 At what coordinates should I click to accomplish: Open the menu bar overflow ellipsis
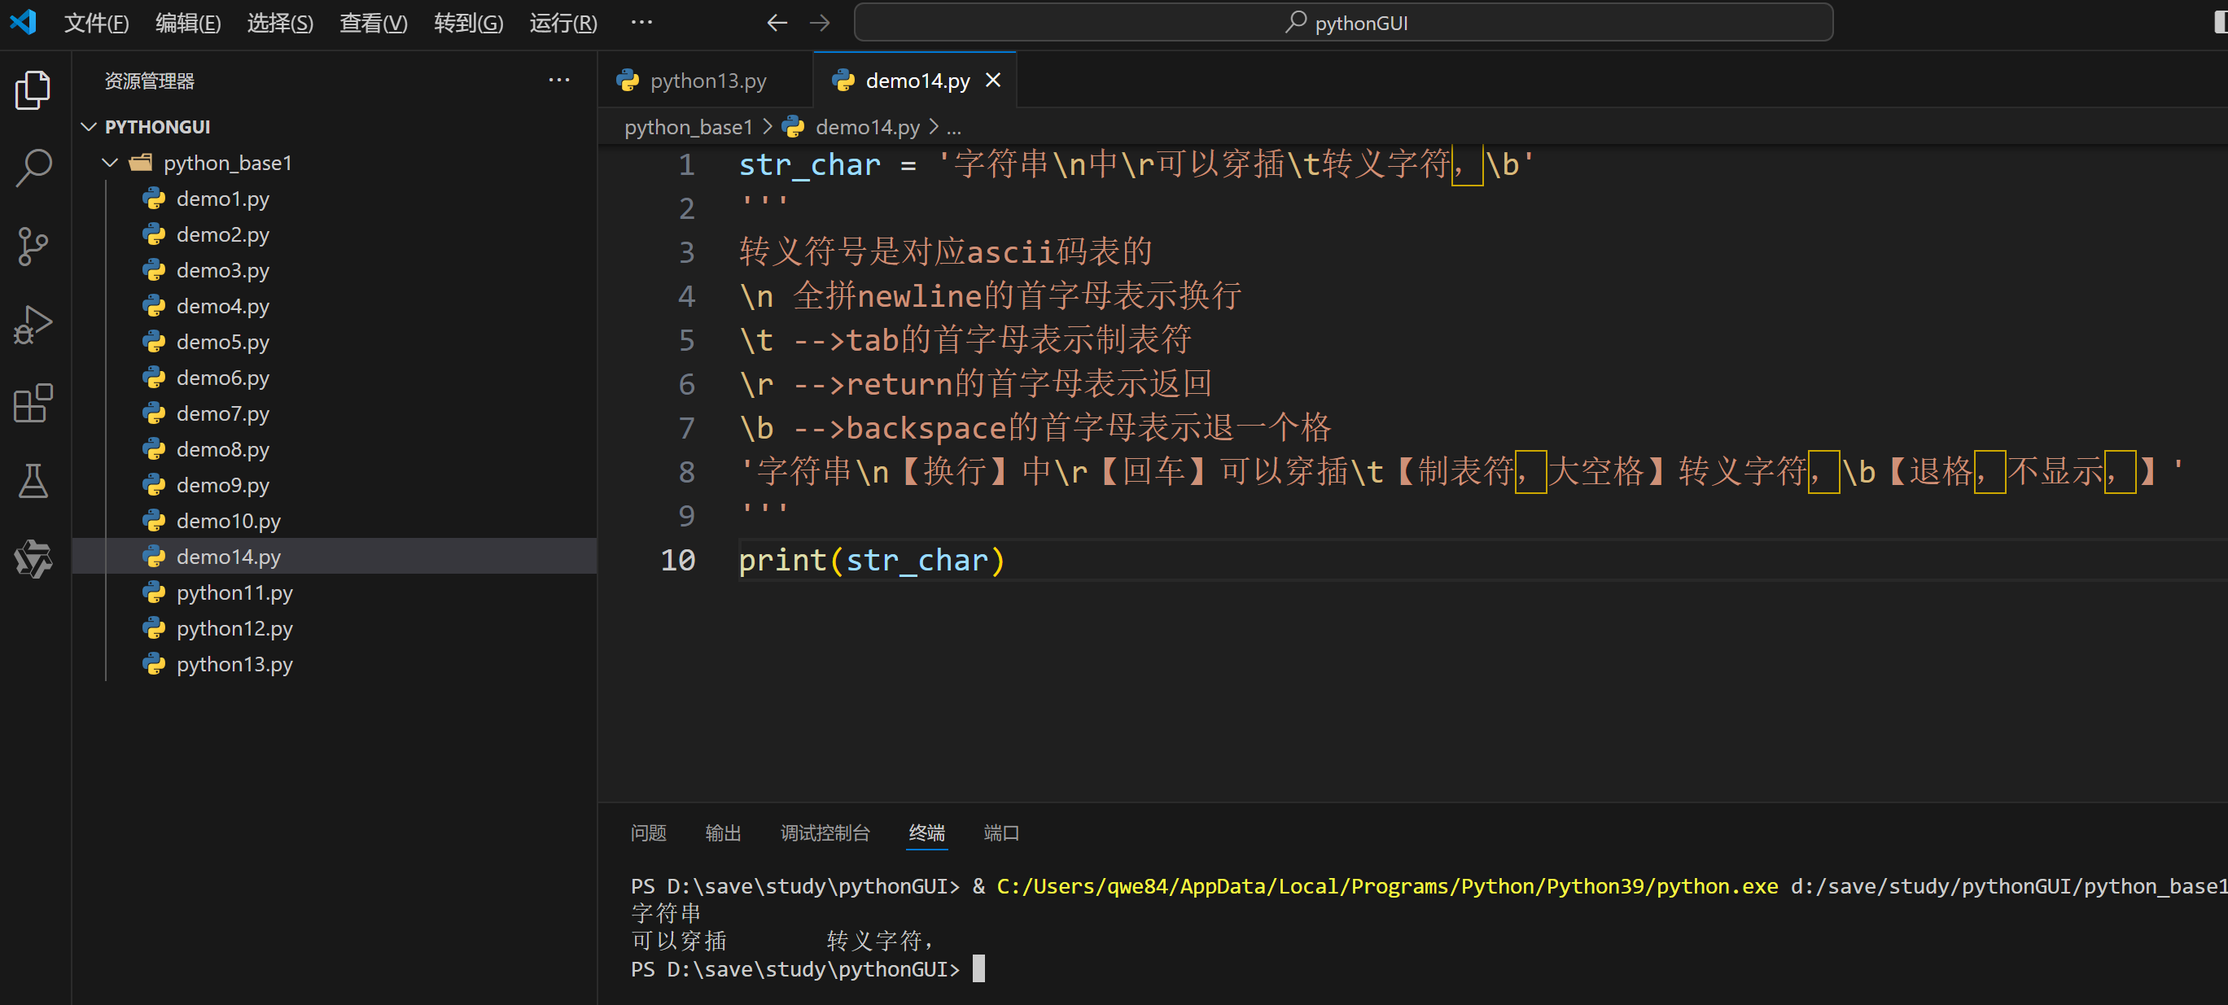(641, 24)
